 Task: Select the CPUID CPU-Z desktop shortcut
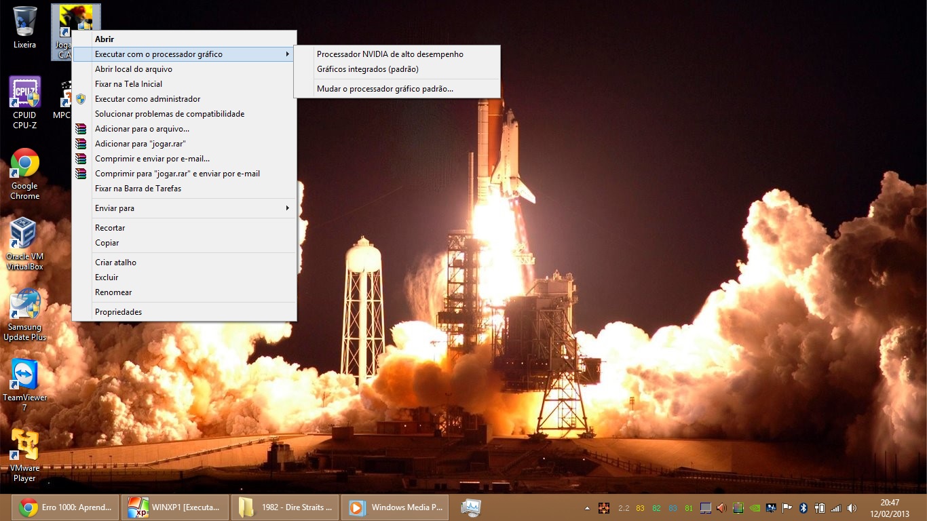[24, 93]
